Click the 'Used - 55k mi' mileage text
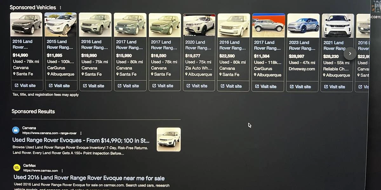Screen dimensions: 381x190 (x=336, y=63)
